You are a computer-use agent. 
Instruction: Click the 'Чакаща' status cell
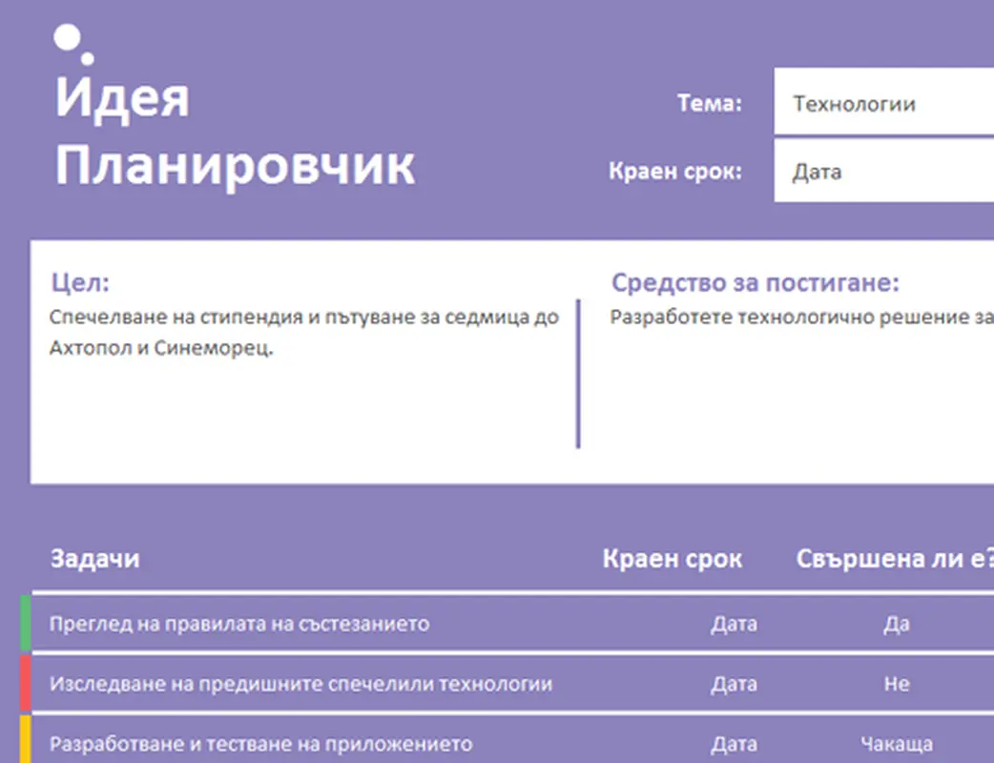click(897, 743)
